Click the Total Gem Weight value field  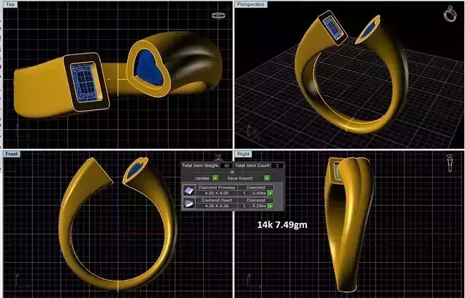click(x=226, y=166)
